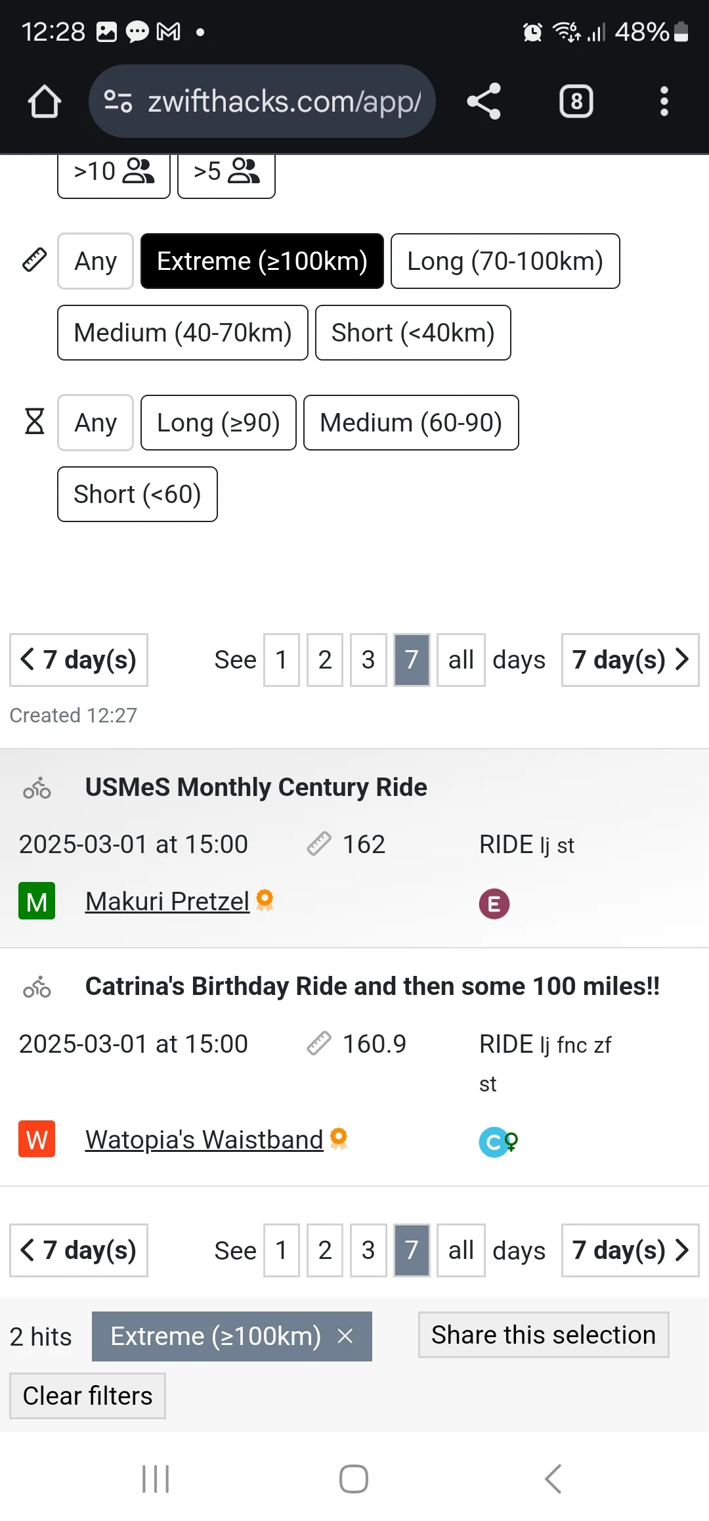Screen dimensions: 709x1521
Task: Tap the site settings icon in address bar
Action: pos(118,102)
